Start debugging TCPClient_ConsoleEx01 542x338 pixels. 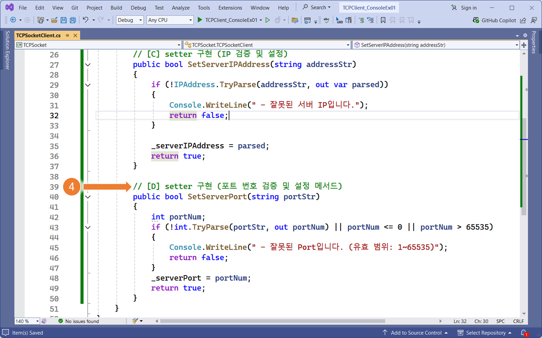(229, 20)
